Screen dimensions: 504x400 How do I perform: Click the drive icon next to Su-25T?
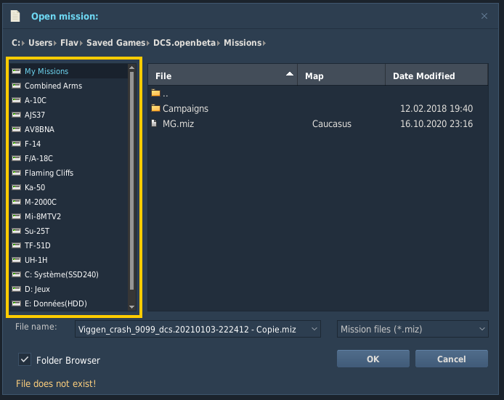point(17,231)
